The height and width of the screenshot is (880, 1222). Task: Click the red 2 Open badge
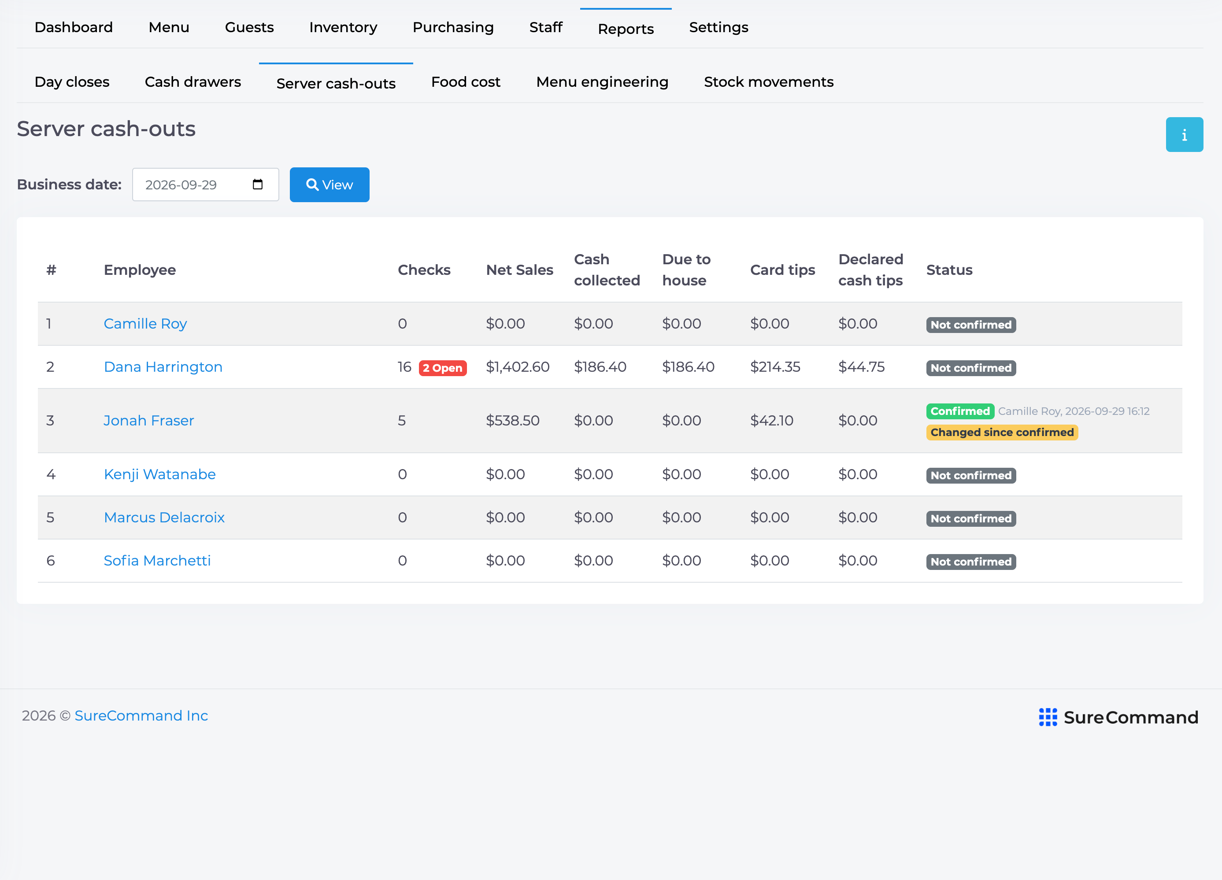click(x=442, y=368)
